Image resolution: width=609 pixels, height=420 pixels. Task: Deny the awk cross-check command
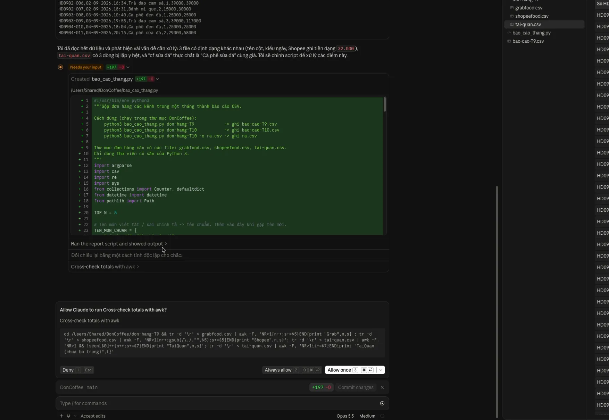pyautogui.click(x=77, y=370)
